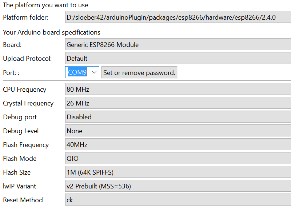Image resolution: width=291 pixels, height=211 pixels.
Task: Click the Set or remove password button
Action: [x=139, y=72]
